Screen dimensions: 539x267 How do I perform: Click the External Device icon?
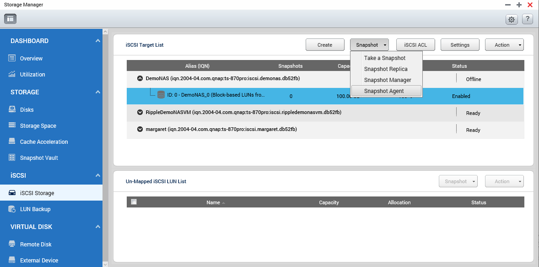point(12,260)
